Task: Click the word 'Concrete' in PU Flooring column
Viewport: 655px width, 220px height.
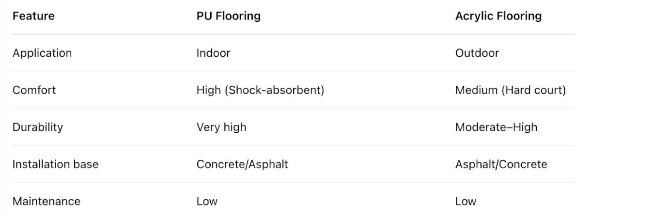Action: coord(221,164)
